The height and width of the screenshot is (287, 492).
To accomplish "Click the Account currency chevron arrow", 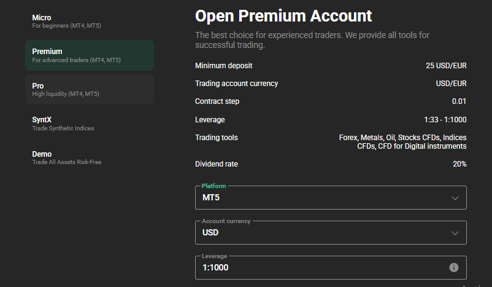I will tap(455, 233).
